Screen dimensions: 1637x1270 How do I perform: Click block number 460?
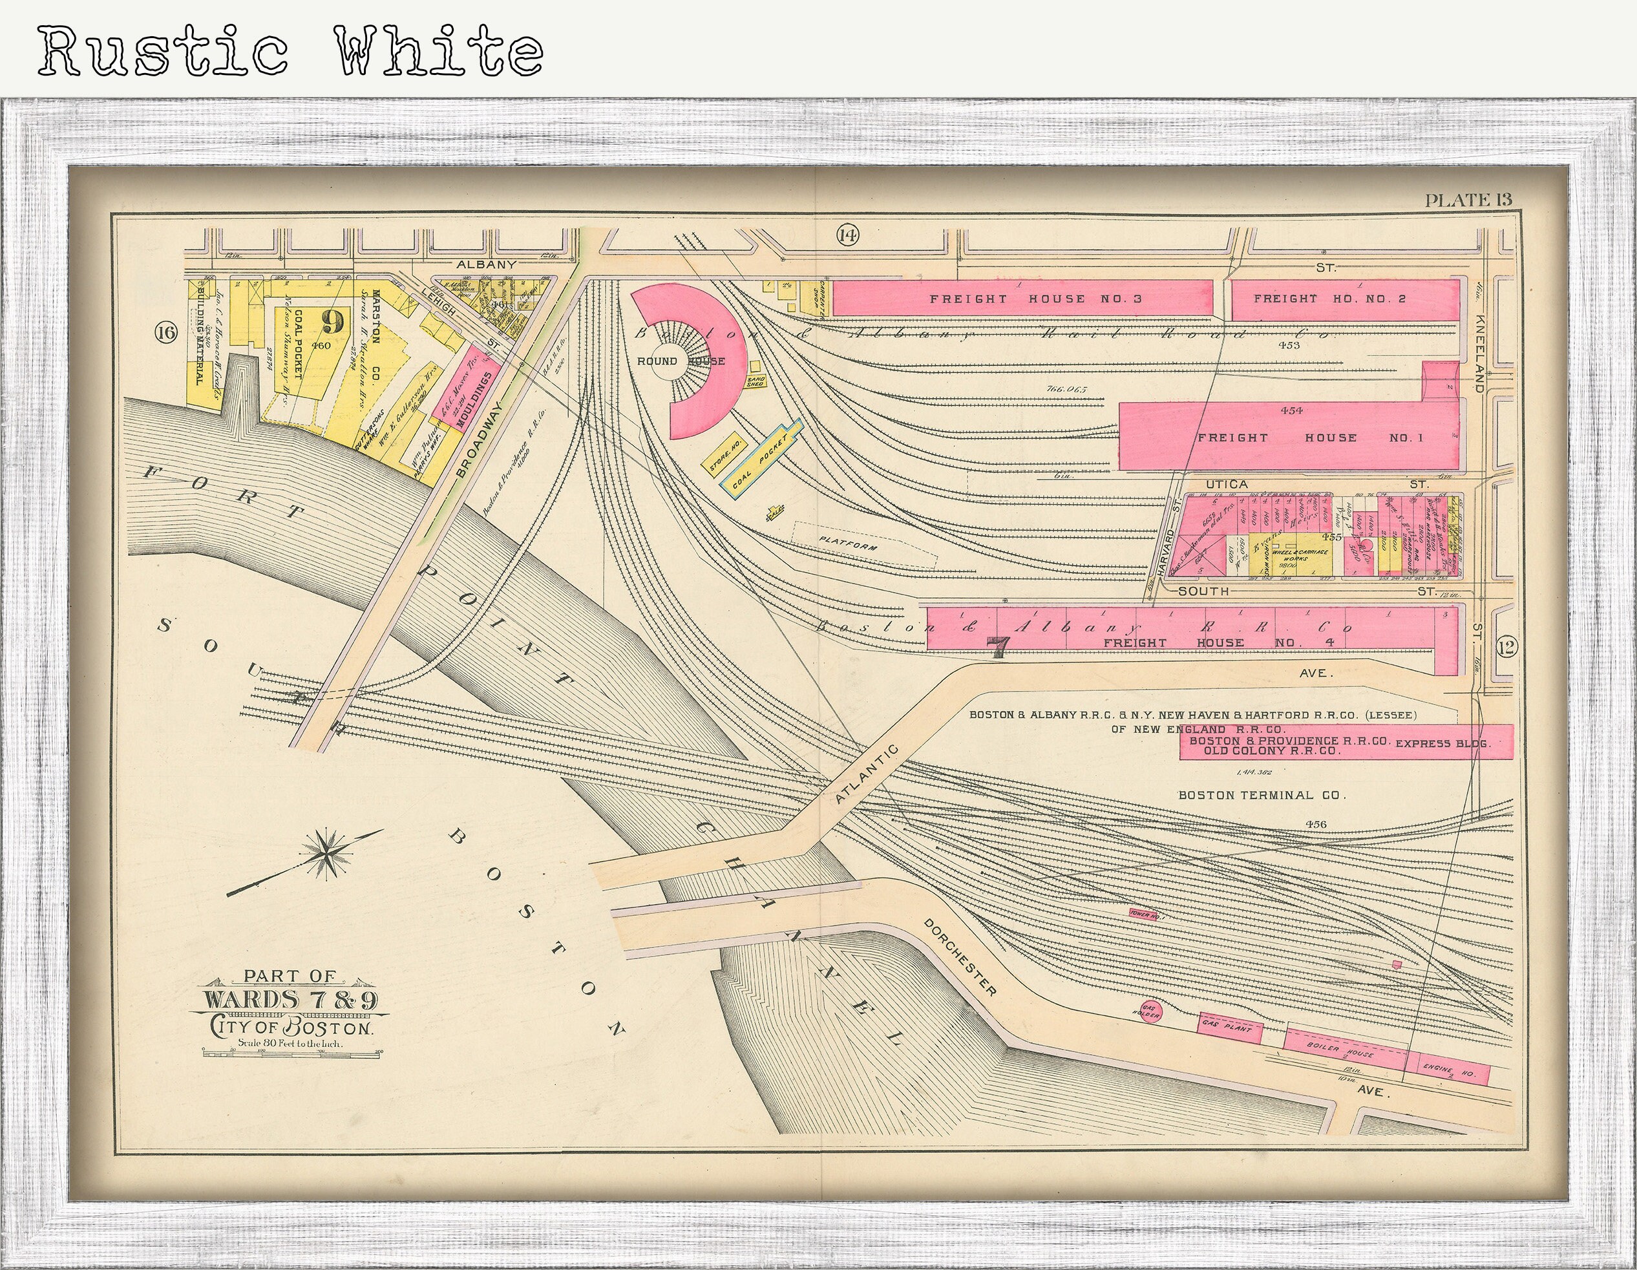(321, 346)
